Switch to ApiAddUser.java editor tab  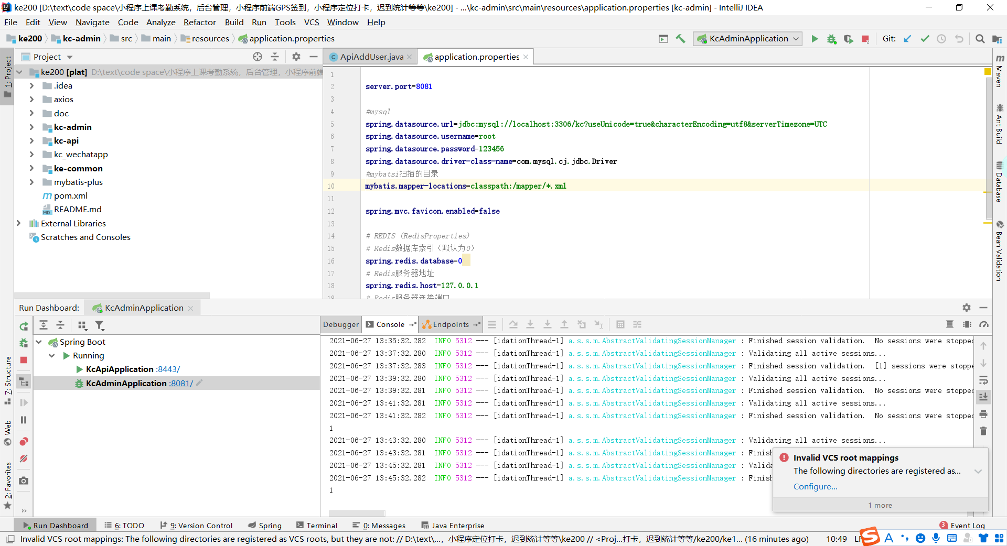[x=371, y=57]
